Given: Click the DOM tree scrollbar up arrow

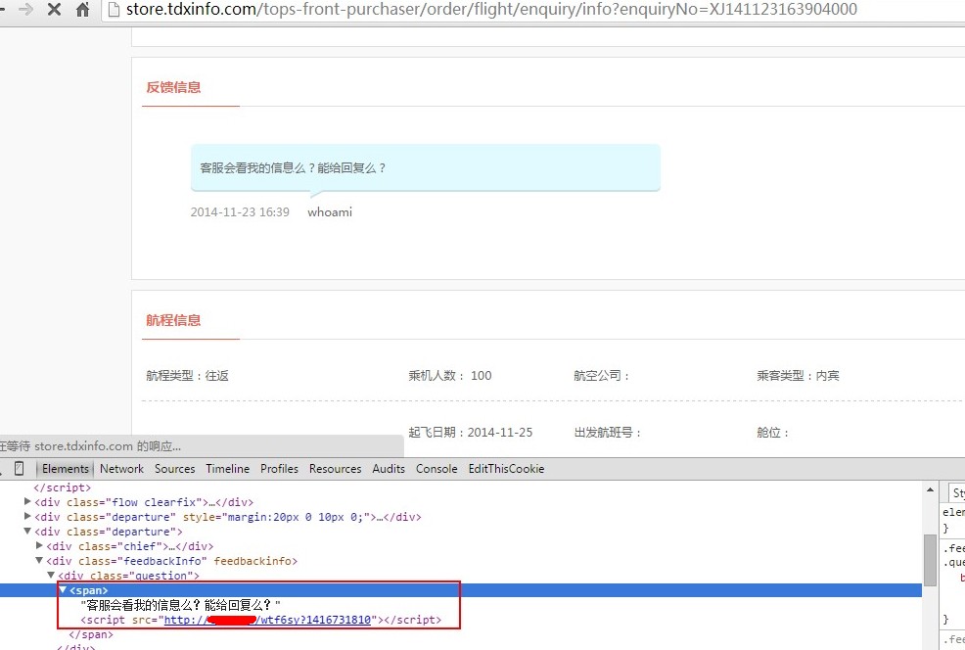Looking at the screenshot, I should point(930,490).
